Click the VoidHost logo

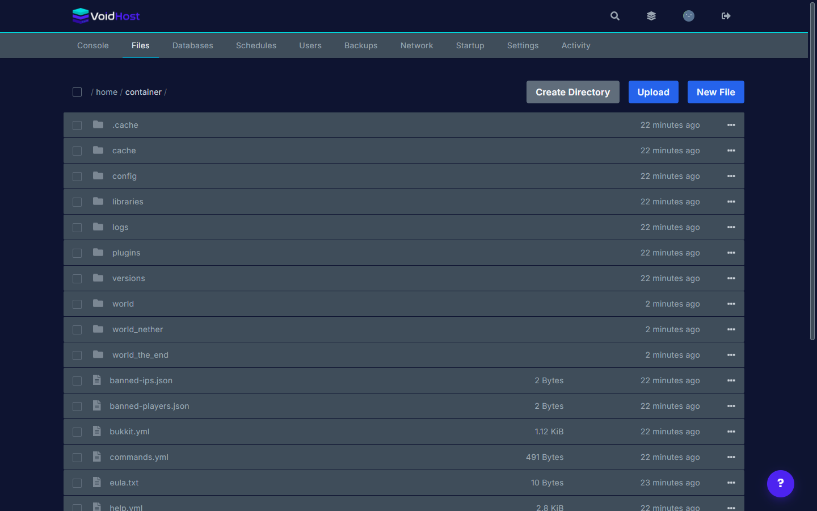click(x=106, y=16)
